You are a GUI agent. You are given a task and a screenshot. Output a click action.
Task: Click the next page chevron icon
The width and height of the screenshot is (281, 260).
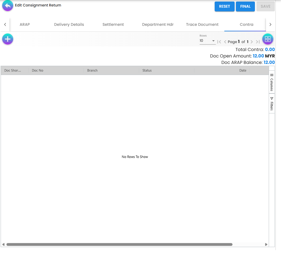252,41
